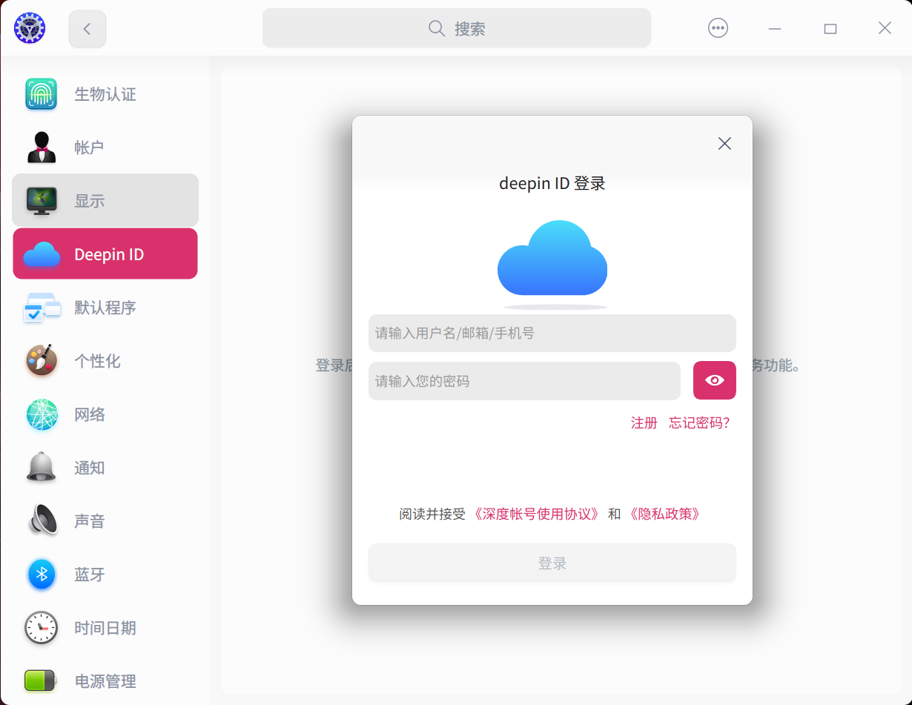Screen dimensions: 912x705
Task: Open the 时间日期 settings section
Action: (x=105, y=628)
